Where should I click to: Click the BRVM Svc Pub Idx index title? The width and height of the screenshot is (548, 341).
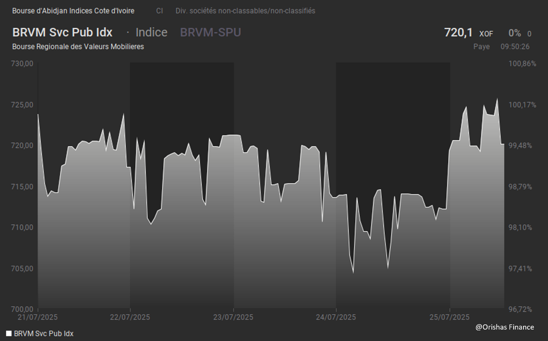tap(62, 32)
